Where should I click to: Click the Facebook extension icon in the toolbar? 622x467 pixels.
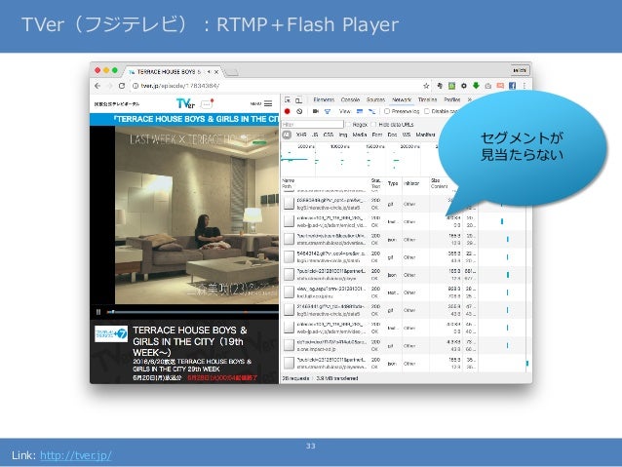click(x=512, y=85)
